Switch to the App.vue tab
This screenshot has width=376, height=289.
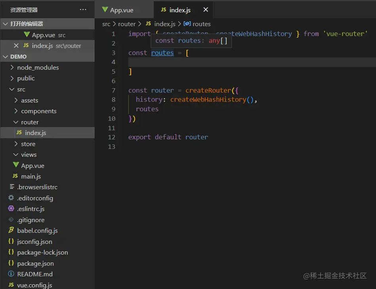pyautogui.click(x=124, y=10)
